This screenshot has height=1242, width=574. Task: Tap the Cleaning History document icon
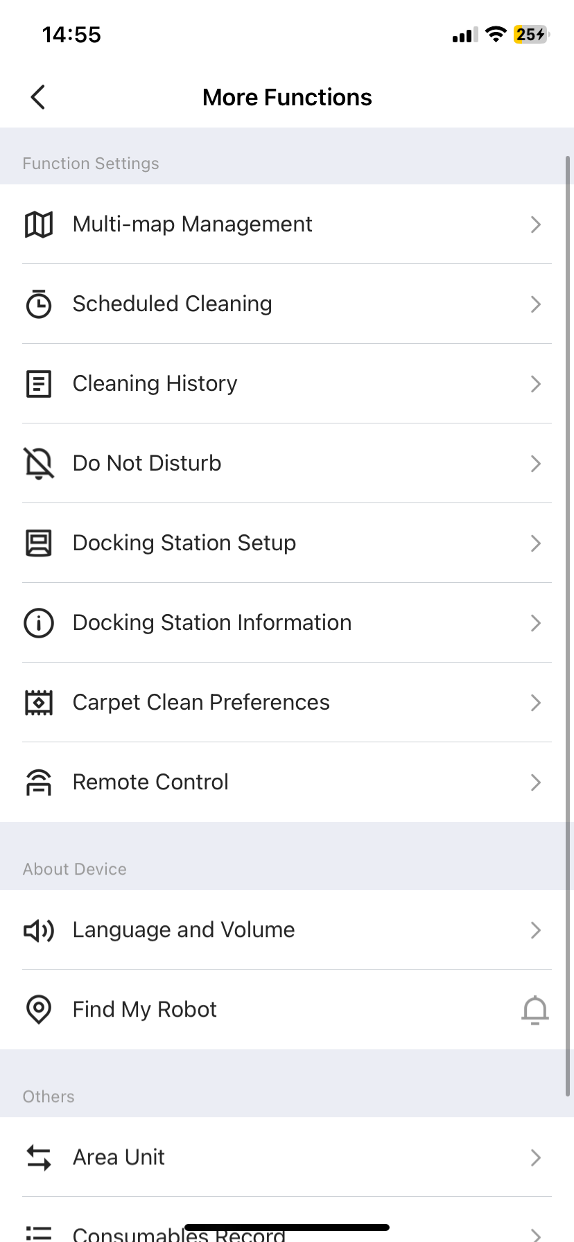[x=39, y=384]
